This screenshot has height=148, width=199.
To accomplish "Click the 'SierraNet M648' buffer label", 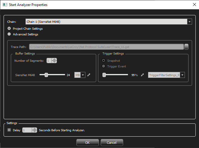I will point(25,75).
